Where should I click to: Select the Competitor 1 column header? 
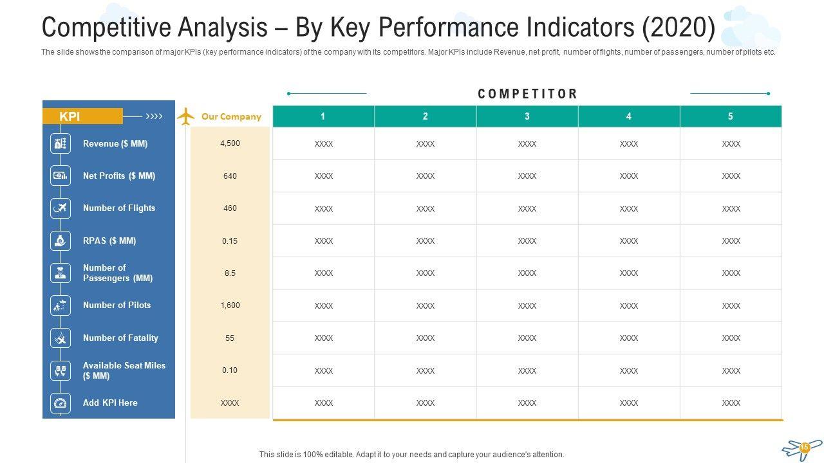click(x=323, y=116)
